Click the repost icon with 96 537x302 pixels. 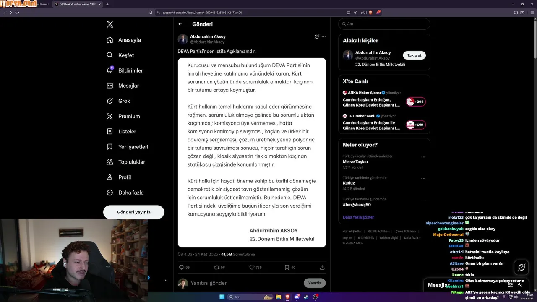(x=216, y=267)
